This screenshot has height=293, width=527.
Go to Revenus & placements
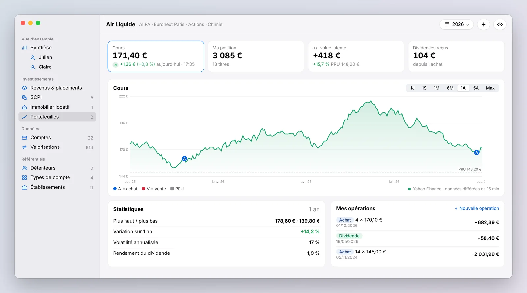[x=57, y=88]
